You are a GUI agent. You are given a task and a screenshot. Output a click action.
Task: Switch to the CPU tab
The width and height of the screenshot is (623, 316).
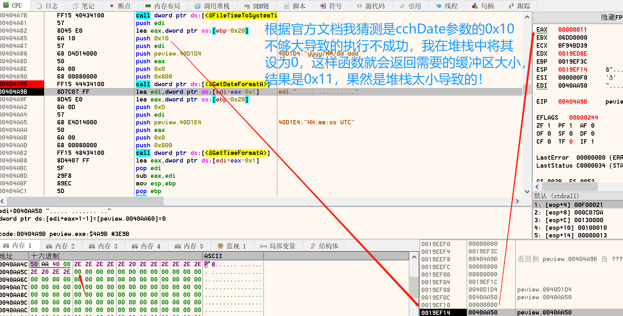point(13,5)
